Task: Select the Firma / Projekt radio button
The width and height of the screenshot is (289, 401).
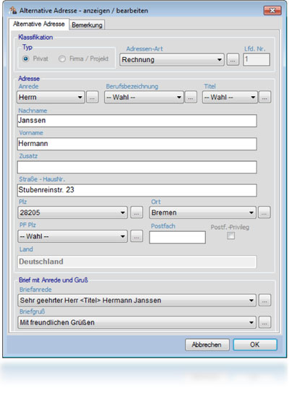Action: (x=62, y=59)
